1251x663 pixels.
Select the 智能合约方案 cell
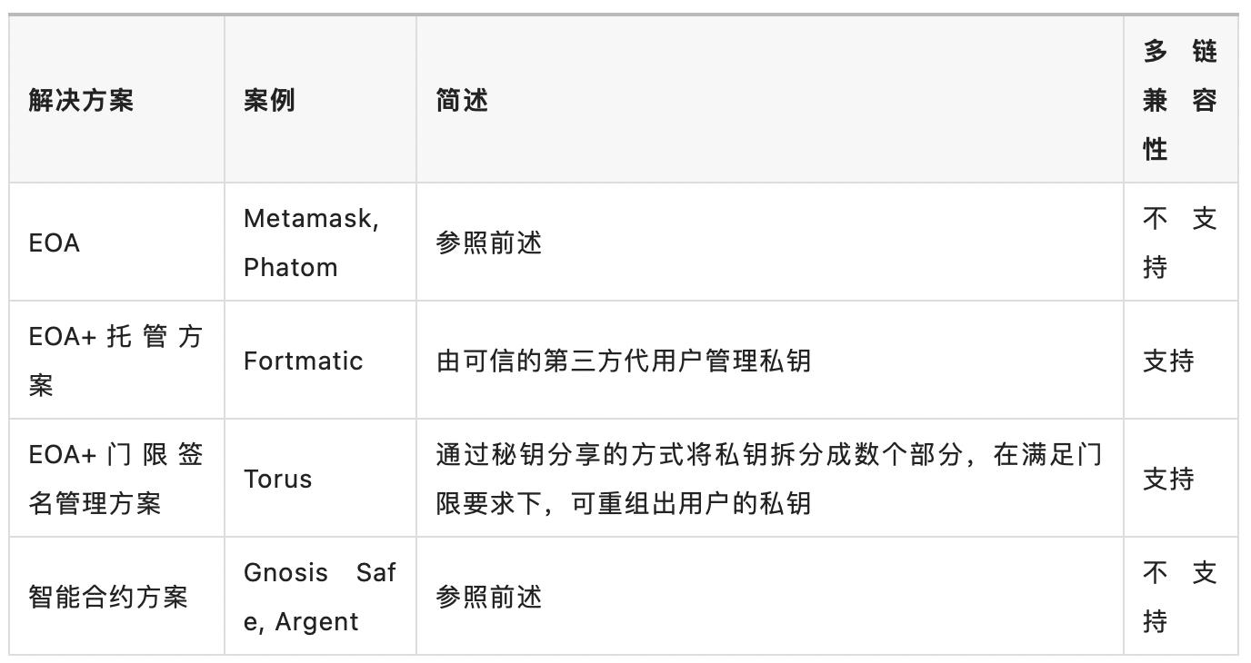coord(108,597)
